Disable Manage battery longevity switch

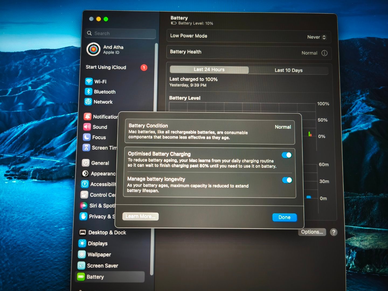click(287, 180)
